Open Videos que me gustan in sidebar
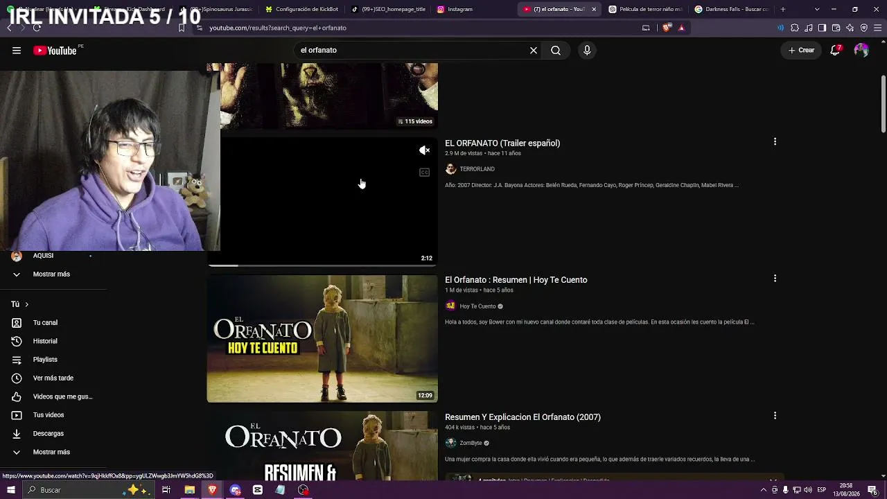Image resolution: width=887 pixels, height=499 pixels. tap(62, 396)
